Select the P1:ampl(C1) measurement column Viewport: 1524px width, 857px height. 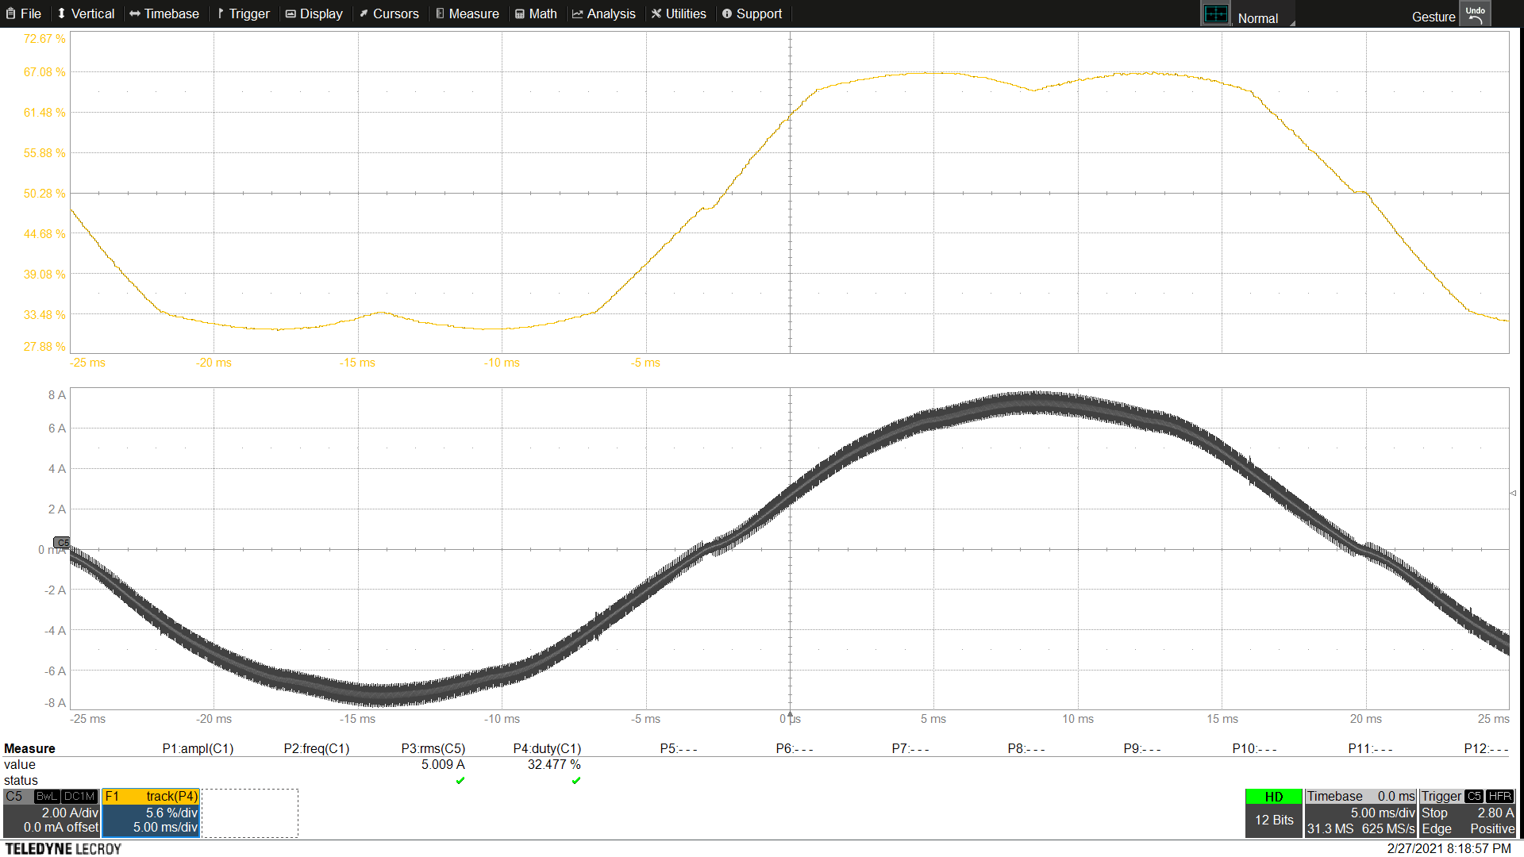[x=198, y=748]
